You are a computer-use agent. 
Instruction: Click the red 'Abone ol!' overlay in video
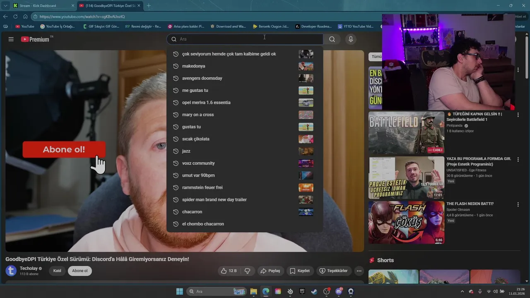[64, 149]
